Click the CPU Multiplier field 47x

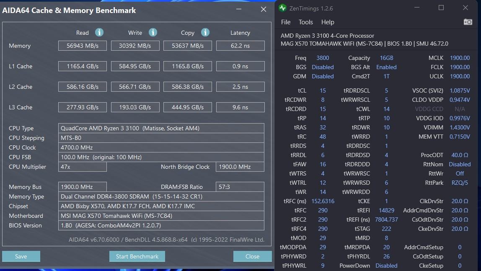click(x=83, y=167)
